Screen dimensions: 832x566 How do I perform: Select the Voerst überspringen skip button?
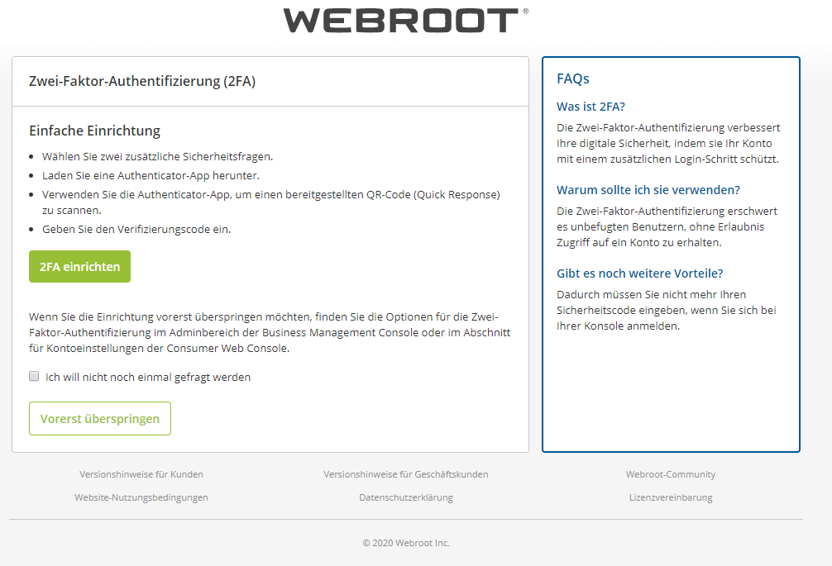click(100, 419)
